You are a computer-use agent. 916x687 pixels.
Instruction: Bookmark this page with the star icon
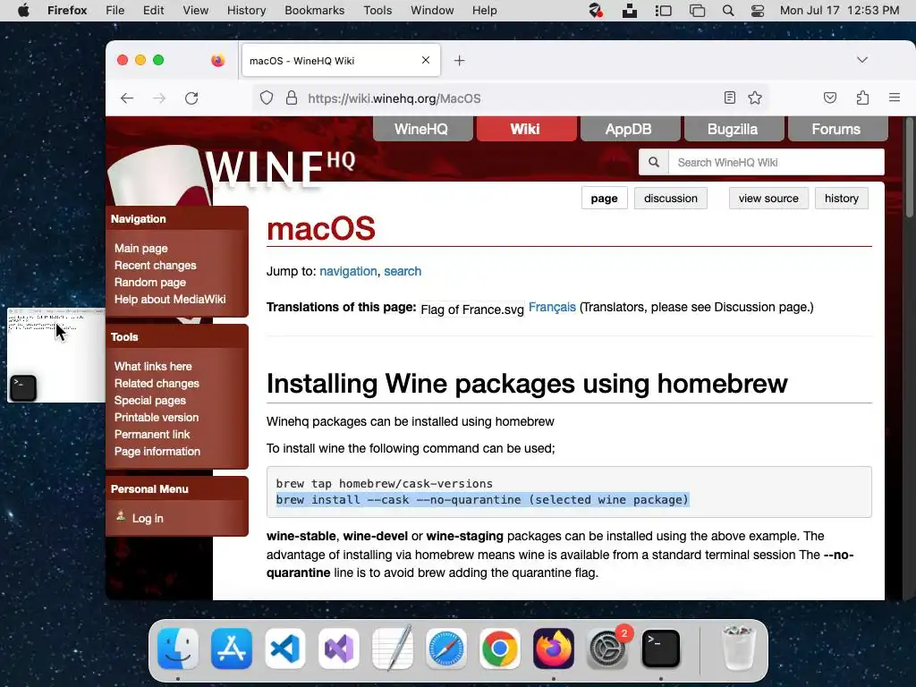coord(755,98)
